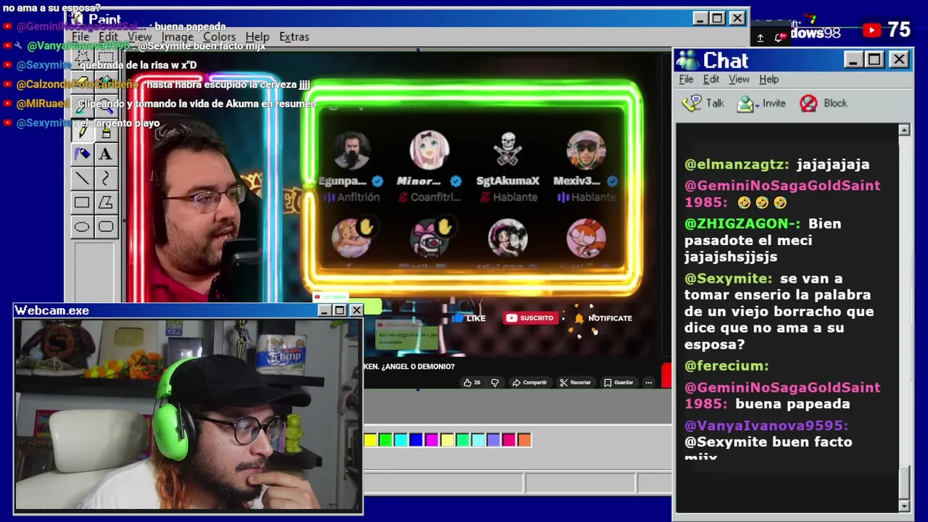Open the File menu in Paint
The width and height of the screenshot is (928, 522).
pyautogui.click(x=80, y=37)
